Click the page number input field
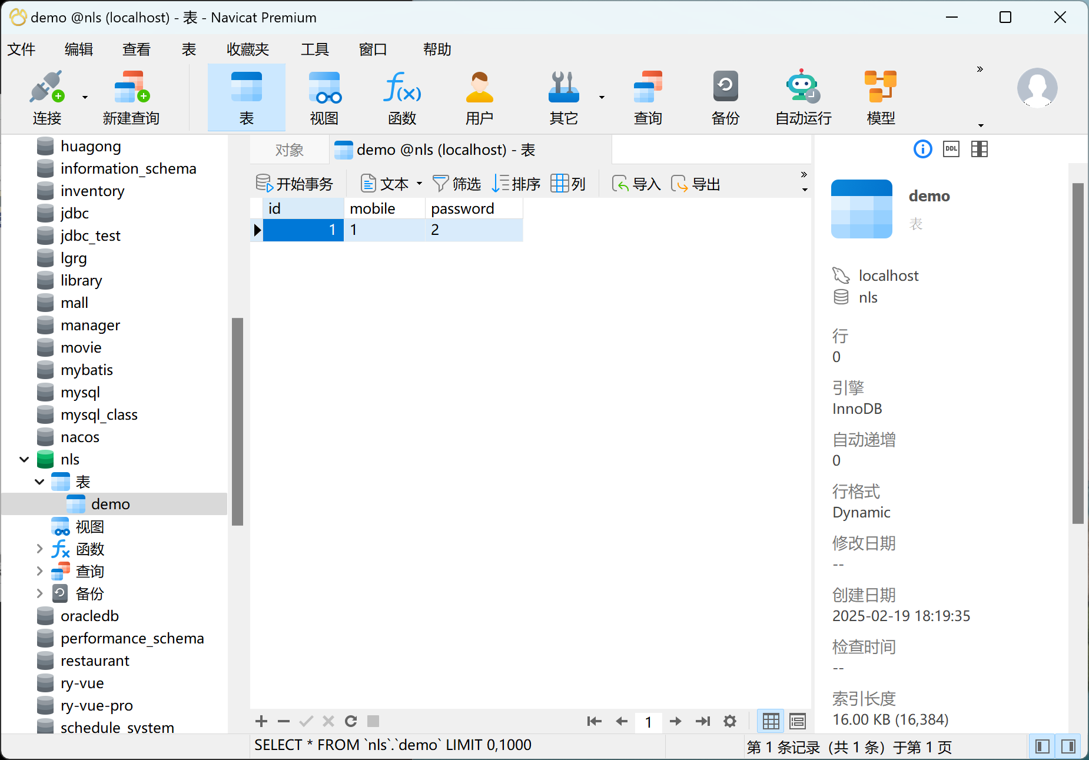 (649, 722)
